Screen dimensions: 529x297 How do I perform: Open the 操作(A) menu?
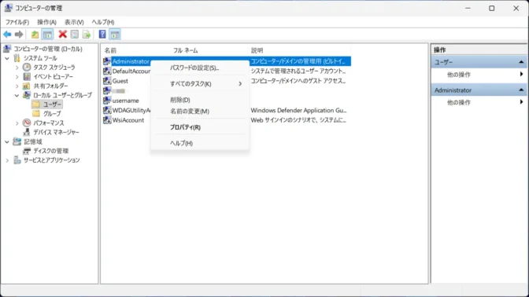(46, 22)
